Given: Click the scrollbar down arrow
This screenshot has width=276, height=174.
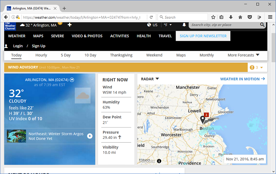Looking at the screenshot, I should pos(274,171).
